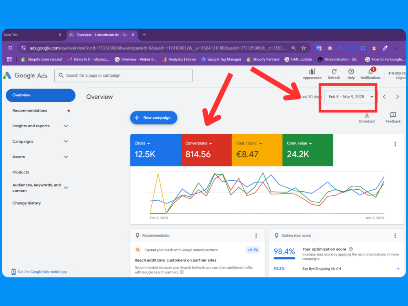This screenshot has height=306, width=408.
Task: Open site information icon in address bar
Action: pyautogui.click(x=23, y=48)
